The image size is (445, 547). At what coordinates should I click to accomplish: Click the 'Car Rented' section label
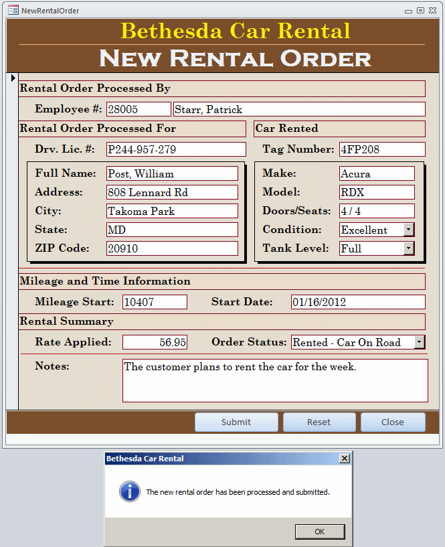coord(286,129)
